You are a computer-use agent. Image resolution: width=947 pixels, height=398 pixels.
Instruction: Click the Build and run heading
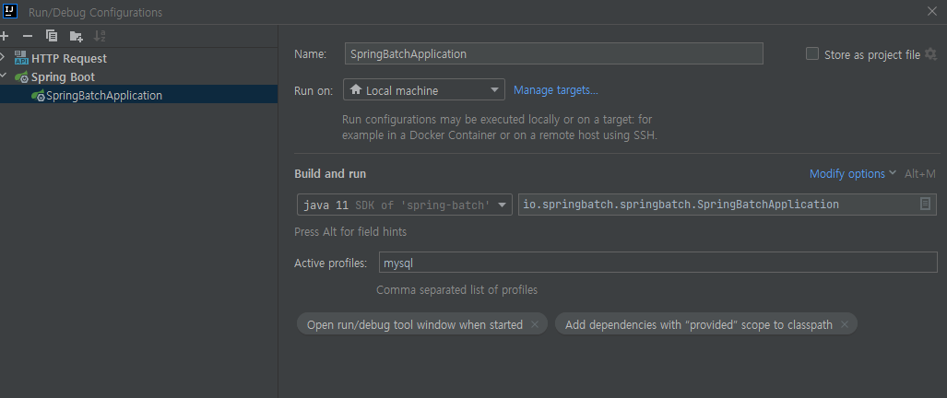click(330, 174)
